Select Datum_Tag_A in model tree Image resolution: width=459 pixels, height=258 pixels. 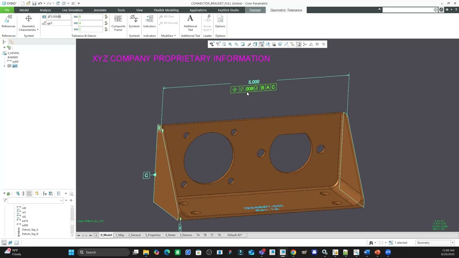click(x=30, y=230)
